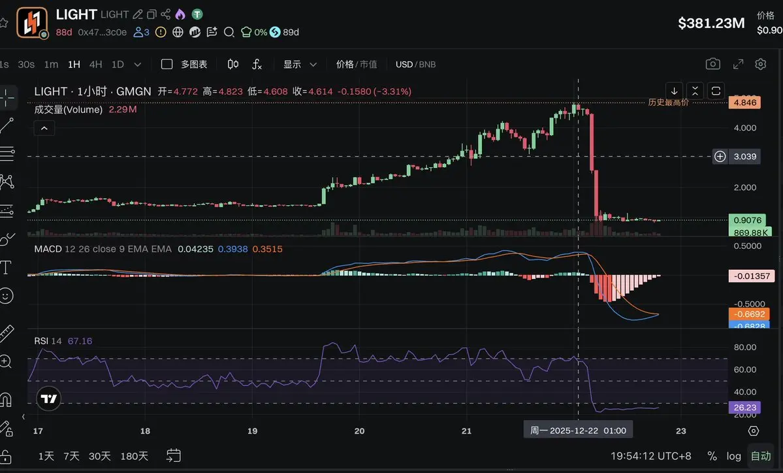Screen dimensions: 783x473
Task: Switch to 1m timeframe
Action: click(51, 65)
